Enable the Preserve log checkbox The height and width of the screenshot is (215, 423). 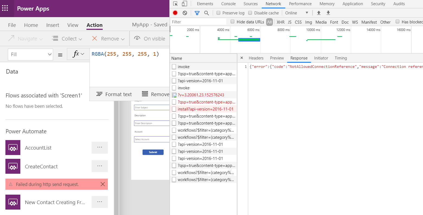click(218, 13)
